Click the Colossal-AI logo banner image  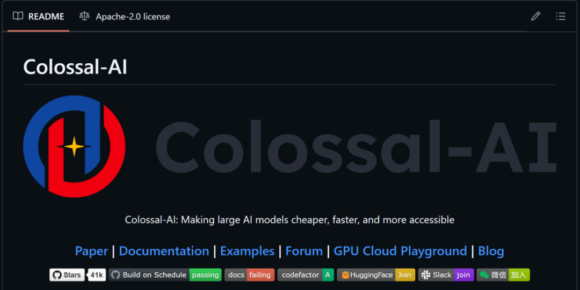click(289, 146)
